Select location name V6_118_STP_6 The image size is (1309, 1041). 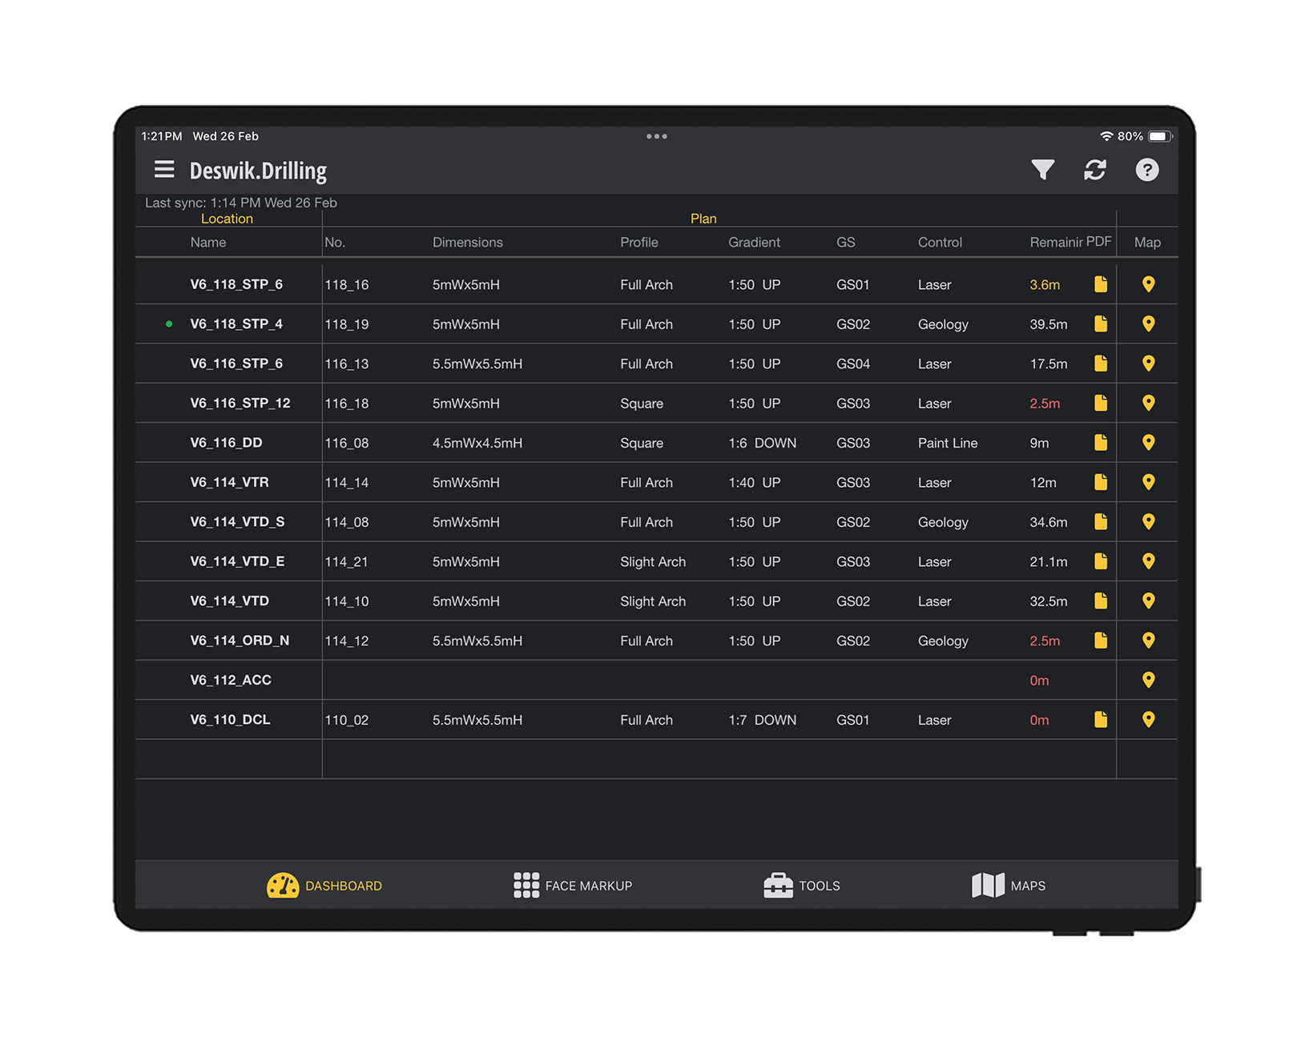point(236,284)
